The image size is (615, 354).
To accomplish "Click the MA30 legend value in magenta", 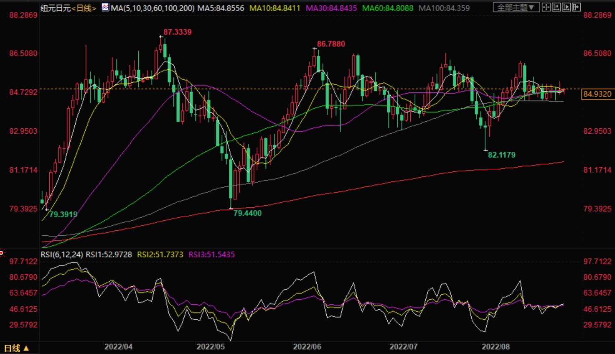I will [331, 8].
